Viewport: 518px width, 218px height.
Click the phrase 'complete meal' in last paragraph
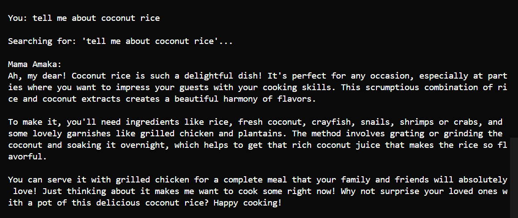coord(255,180)
